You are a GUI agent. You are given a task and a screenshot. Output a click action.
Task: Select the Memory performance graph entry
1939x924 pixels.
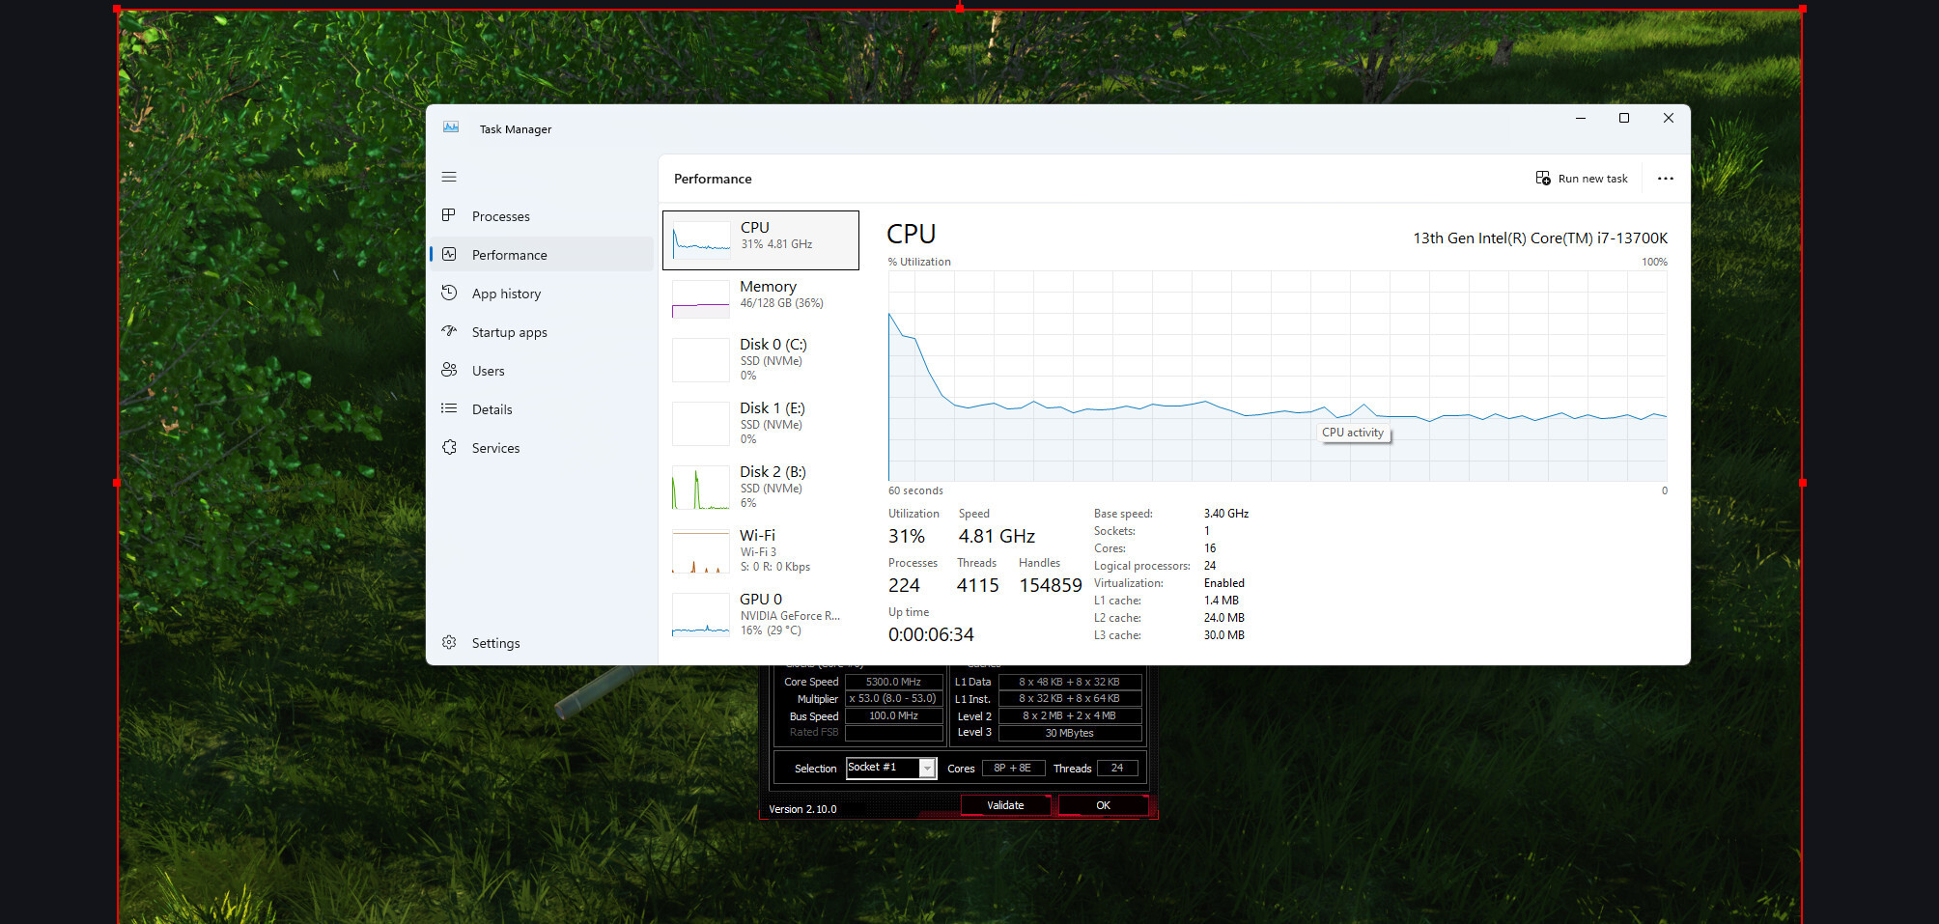point(761,297)
